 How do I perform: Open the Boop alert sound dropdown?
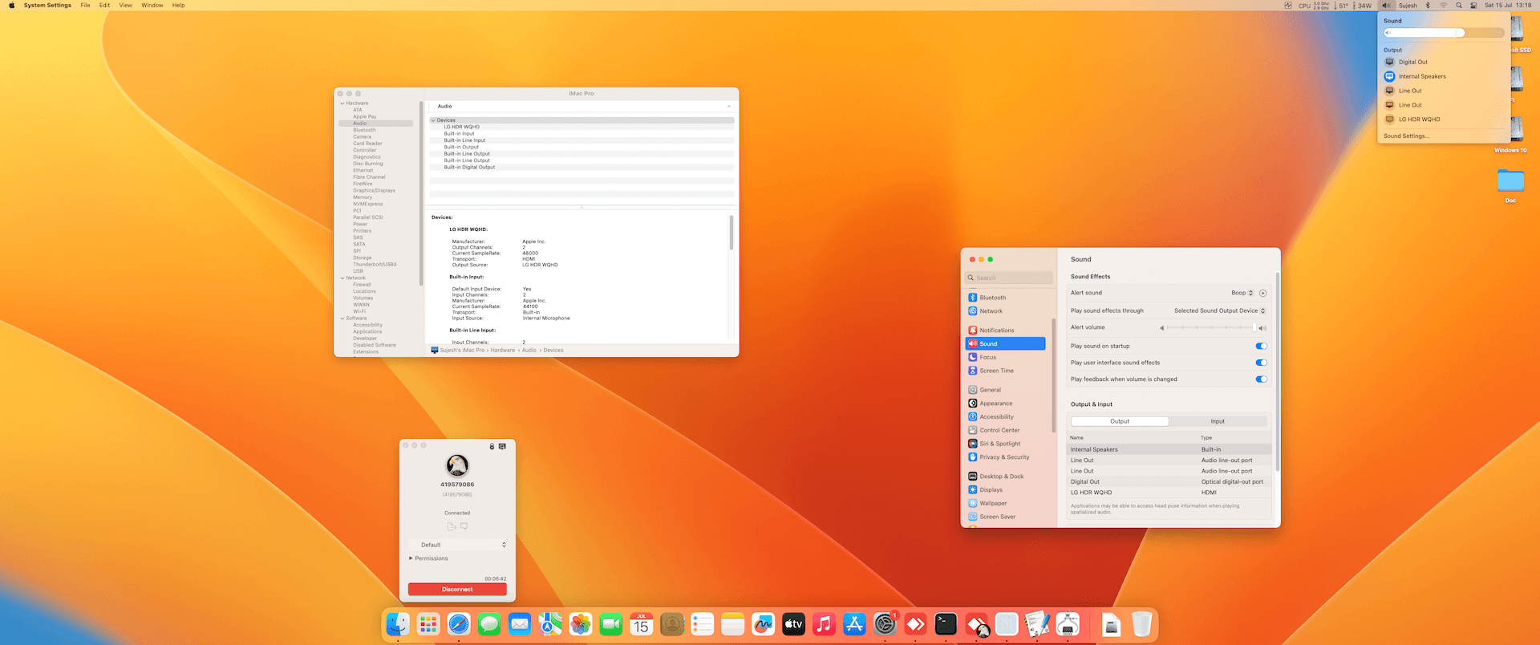click(1242, 293)
